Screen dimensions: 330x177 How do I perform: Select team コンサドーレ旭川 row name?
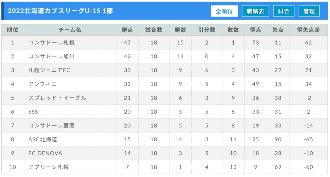pyautogui.click(x=52, y=57)
